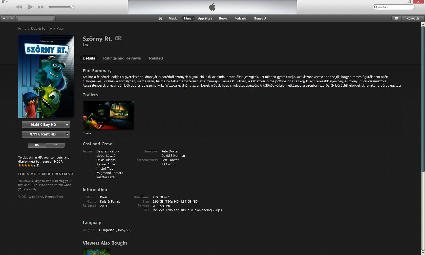Open actor Gesztesi Károly
Screen dimensions: 425x255
pos(108,151)
